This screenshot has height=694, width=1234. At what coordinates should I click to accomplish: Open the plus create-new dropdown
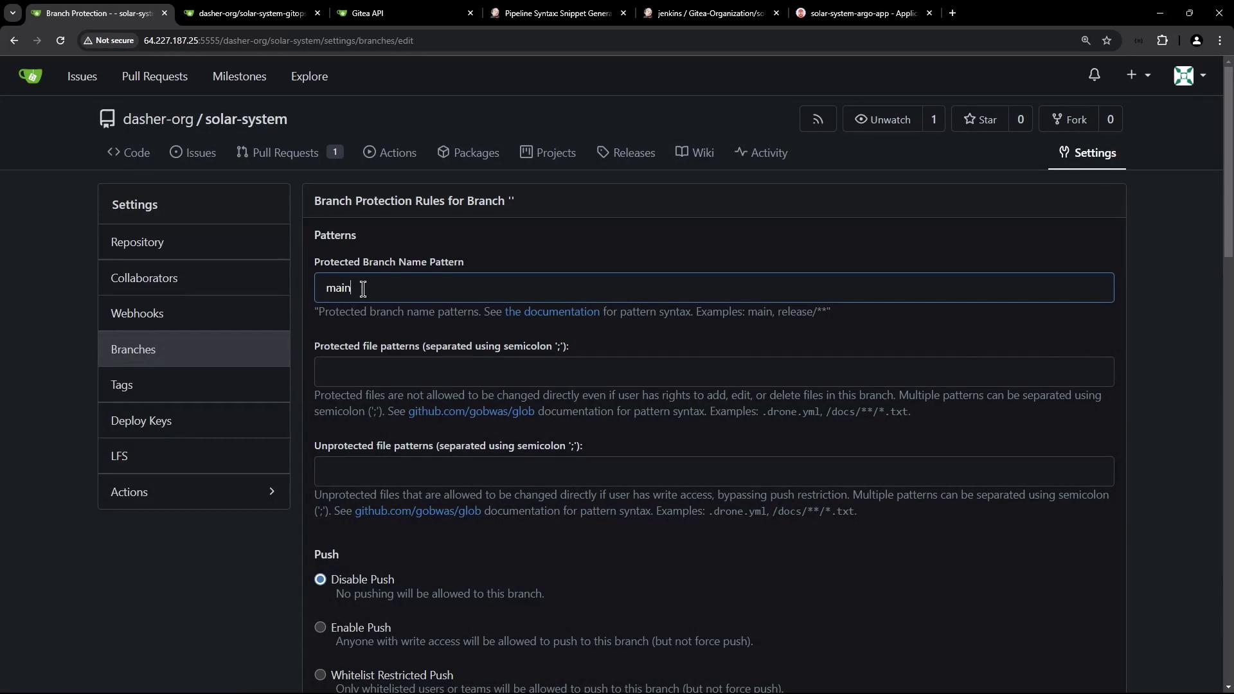[x=1138, y=75]
